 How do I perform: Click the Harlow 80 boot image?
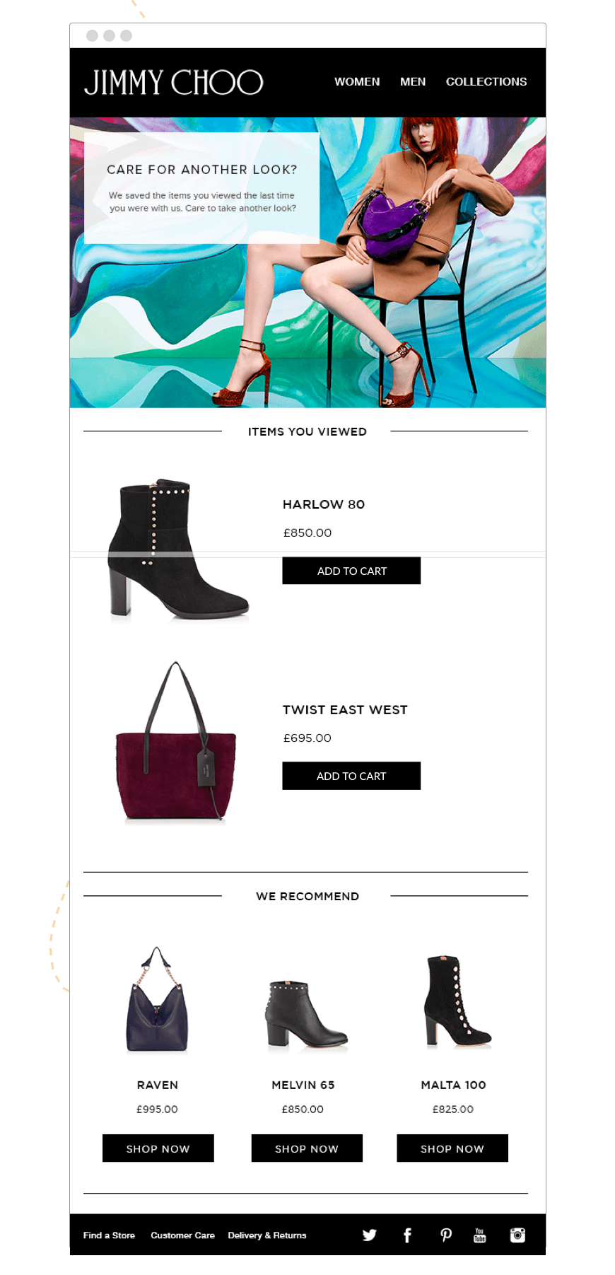177,549
